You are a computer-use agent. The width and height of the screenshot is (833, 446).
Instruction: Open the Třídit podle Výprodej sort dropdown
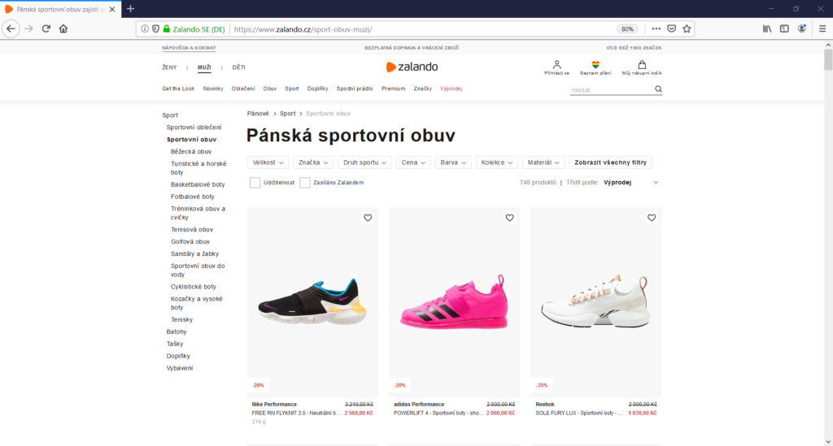click(x=631, y=183)
